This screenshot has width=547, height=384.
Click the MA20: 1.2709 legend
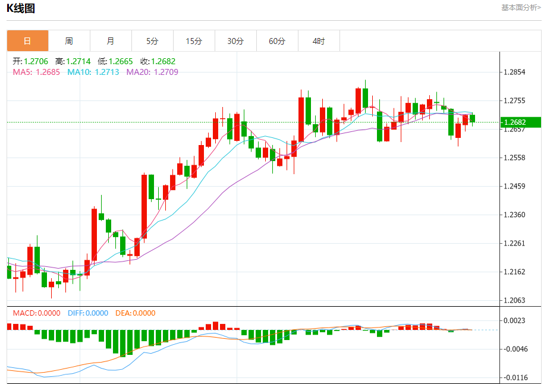coord(152,72)
